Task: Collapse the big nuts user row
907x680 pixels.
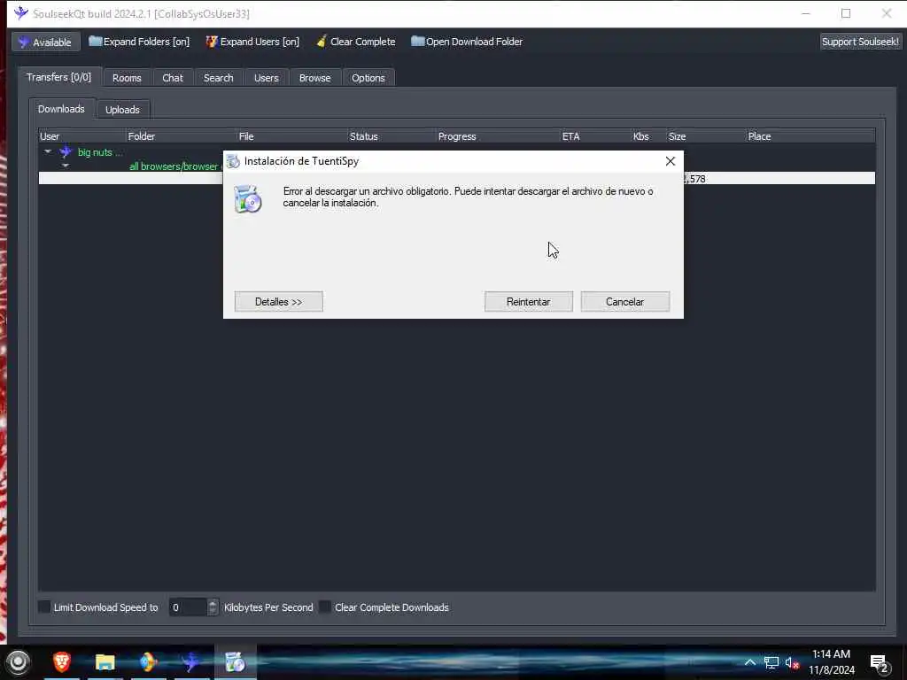Action: 48,152
